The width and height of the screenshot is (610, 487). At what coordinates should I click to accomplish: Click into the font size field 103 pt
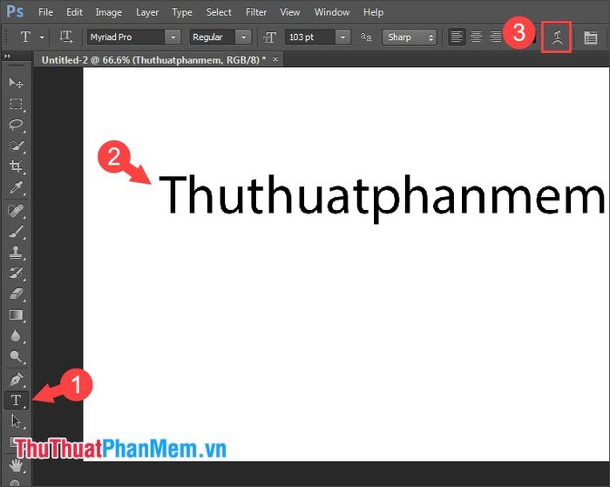click(309, 37)
